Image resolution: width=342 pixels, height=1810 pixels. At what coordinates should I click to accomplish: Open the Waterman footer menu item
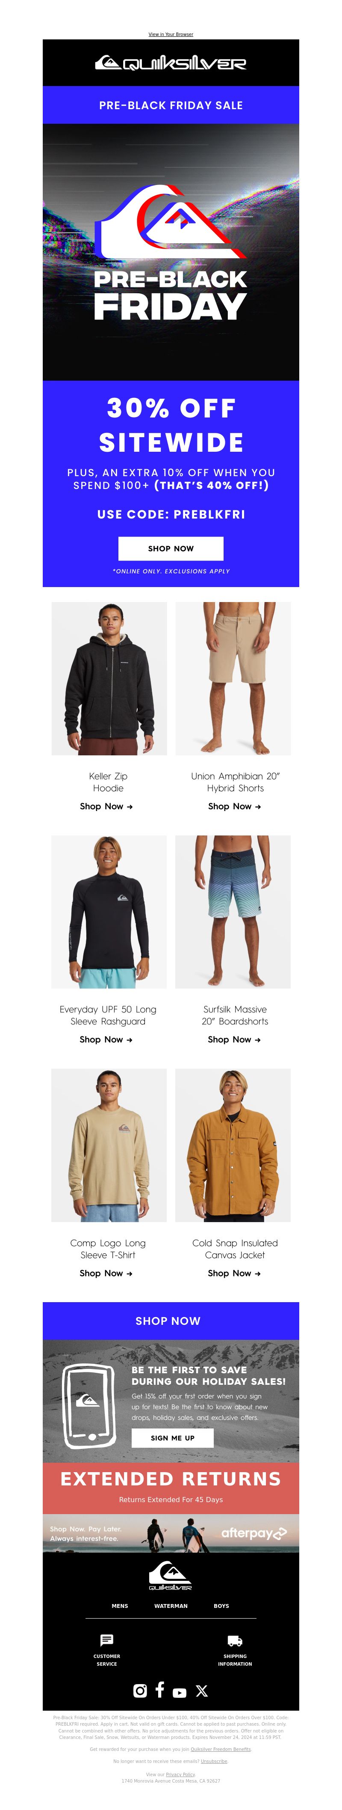tap(171, 1605)
